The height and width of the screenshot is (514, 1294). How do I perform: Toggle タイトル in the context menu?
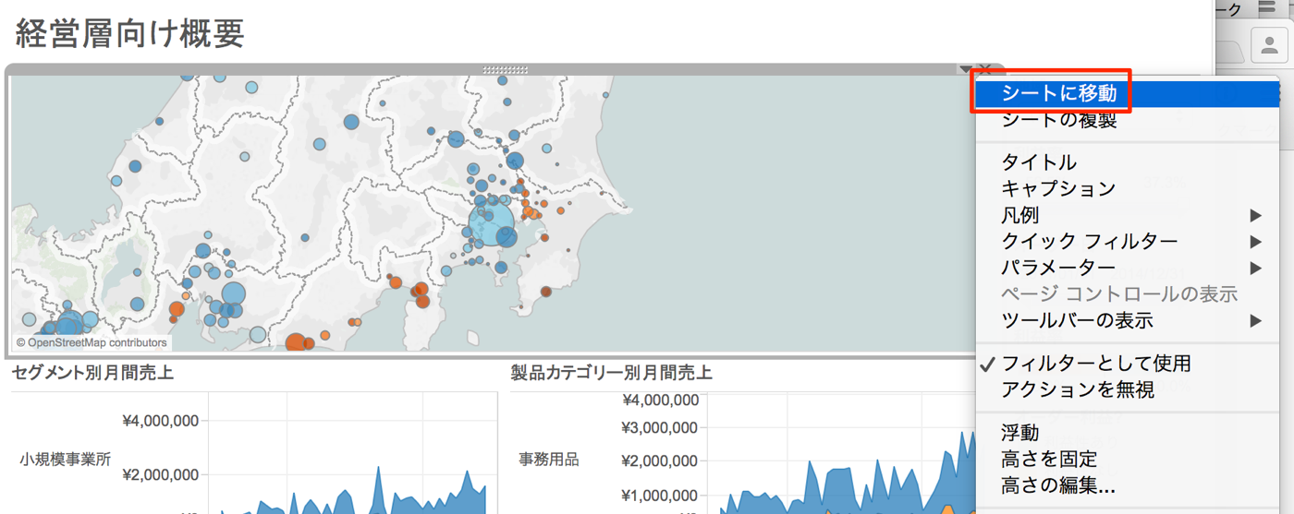1039,162
